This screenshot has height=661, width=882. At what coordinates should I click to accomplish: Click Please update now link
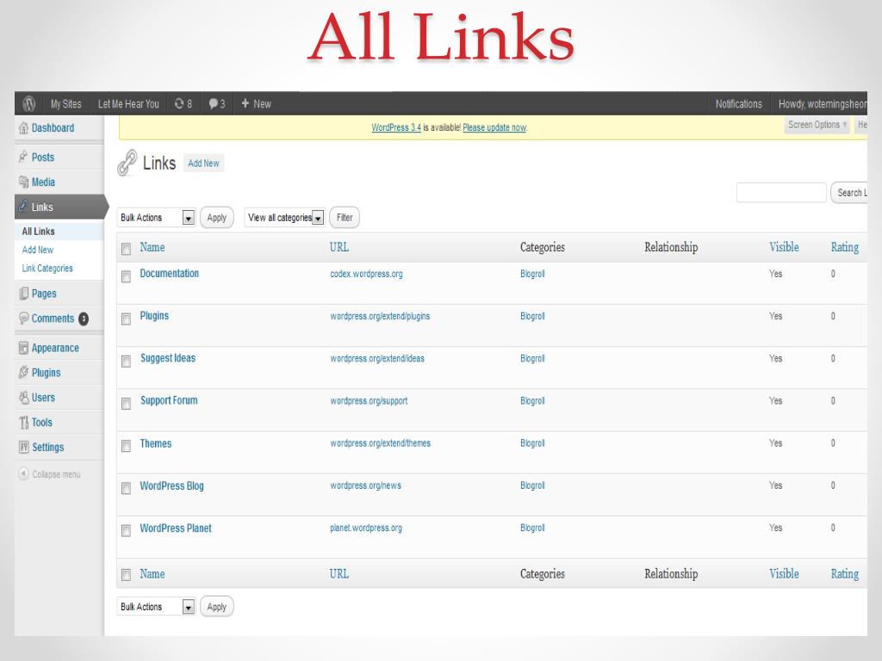coord(494,127)
